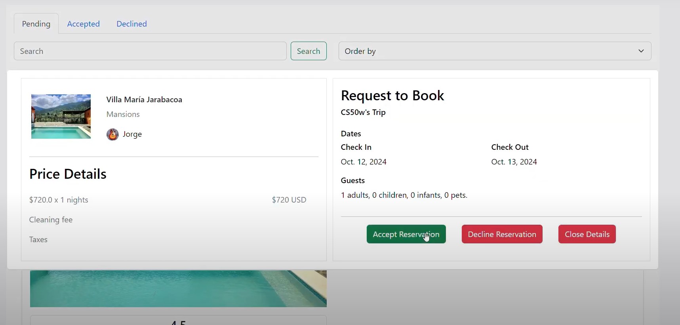Expand the Order by dropdown
The width and height of the screenshot is (680, 325).
(x=494, y=51)
